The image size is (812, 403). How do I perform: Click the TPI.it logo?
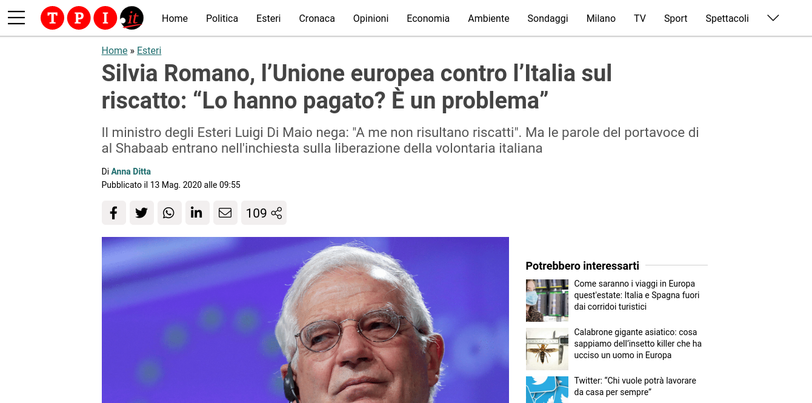(92, 18)
